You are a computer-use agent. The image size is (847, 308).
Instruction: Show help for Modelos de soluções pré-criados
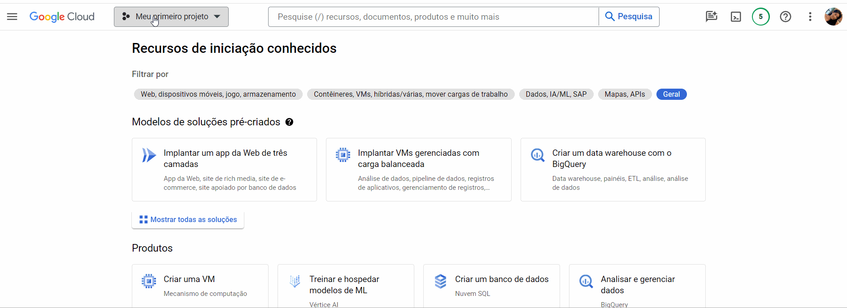coord(289,122)
